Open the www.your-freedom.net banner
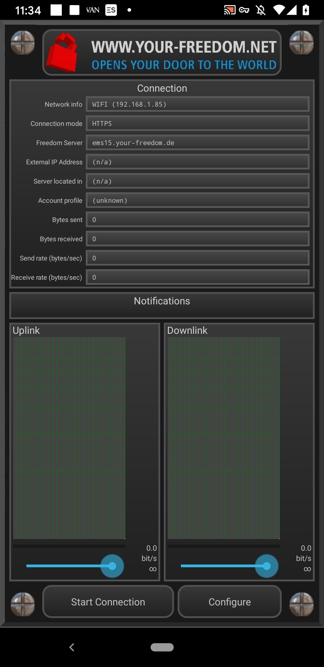Screen dimensions: 324x667 coord(162,52)
